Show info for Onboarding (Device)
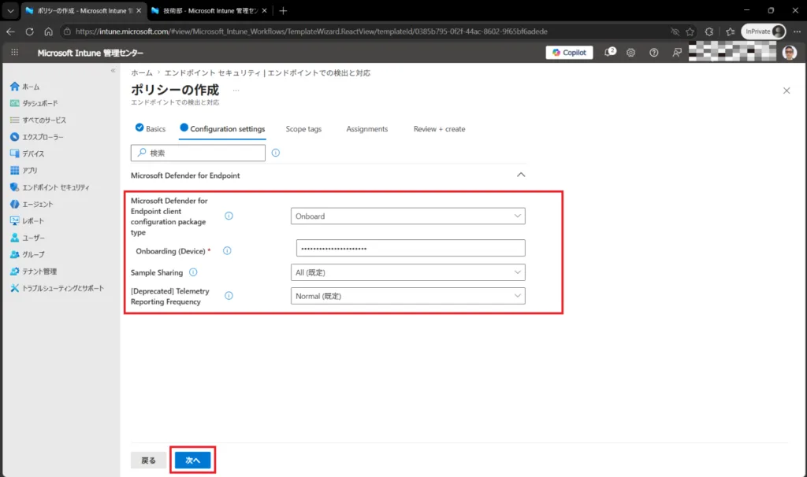 [227, 251]
